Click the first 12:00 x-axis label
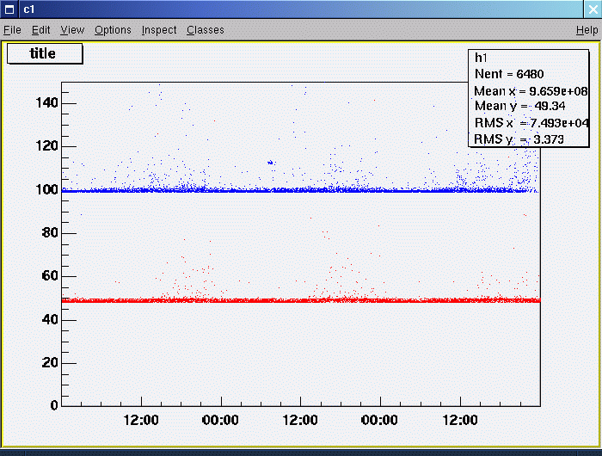 tap(141, 420)
